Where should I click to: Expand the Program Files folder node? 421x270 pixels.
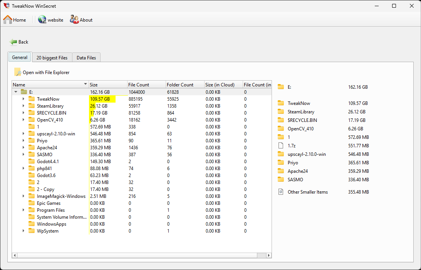tap(23, 210)
